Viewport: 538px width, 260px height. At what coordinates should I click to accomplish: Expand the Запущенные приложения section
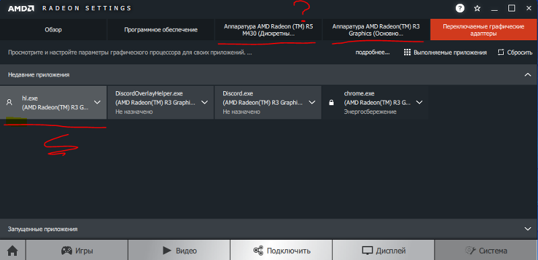[x=528, y=229]
